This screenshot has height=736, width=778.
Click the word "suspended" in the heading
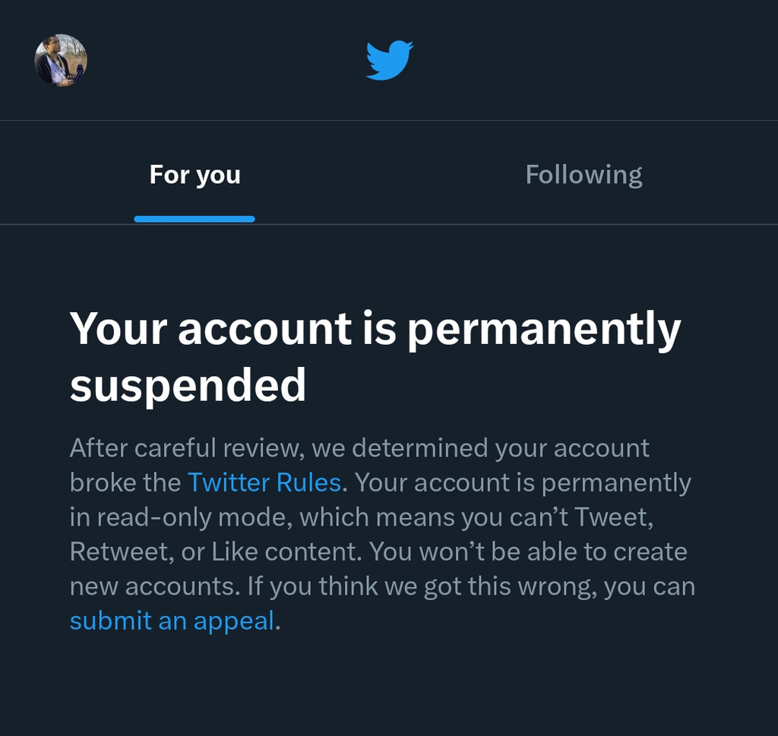pos(188,385)
